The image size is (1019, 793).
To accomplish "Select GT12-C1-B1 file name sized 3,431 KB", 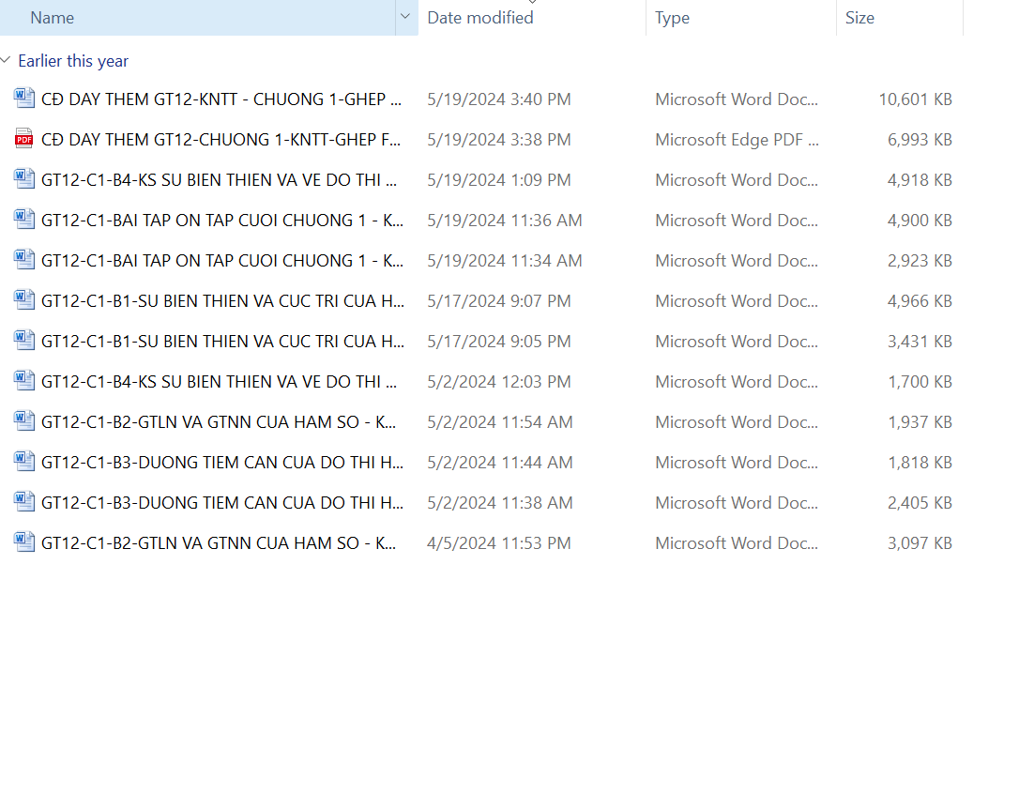I will pyautogui.click(x=222, y=342).
